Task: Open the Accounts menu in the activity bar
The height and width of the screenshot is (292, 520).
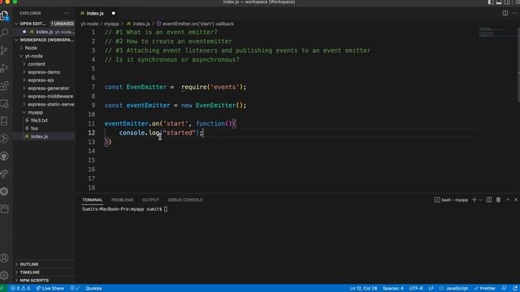Action: pos(4,258)
